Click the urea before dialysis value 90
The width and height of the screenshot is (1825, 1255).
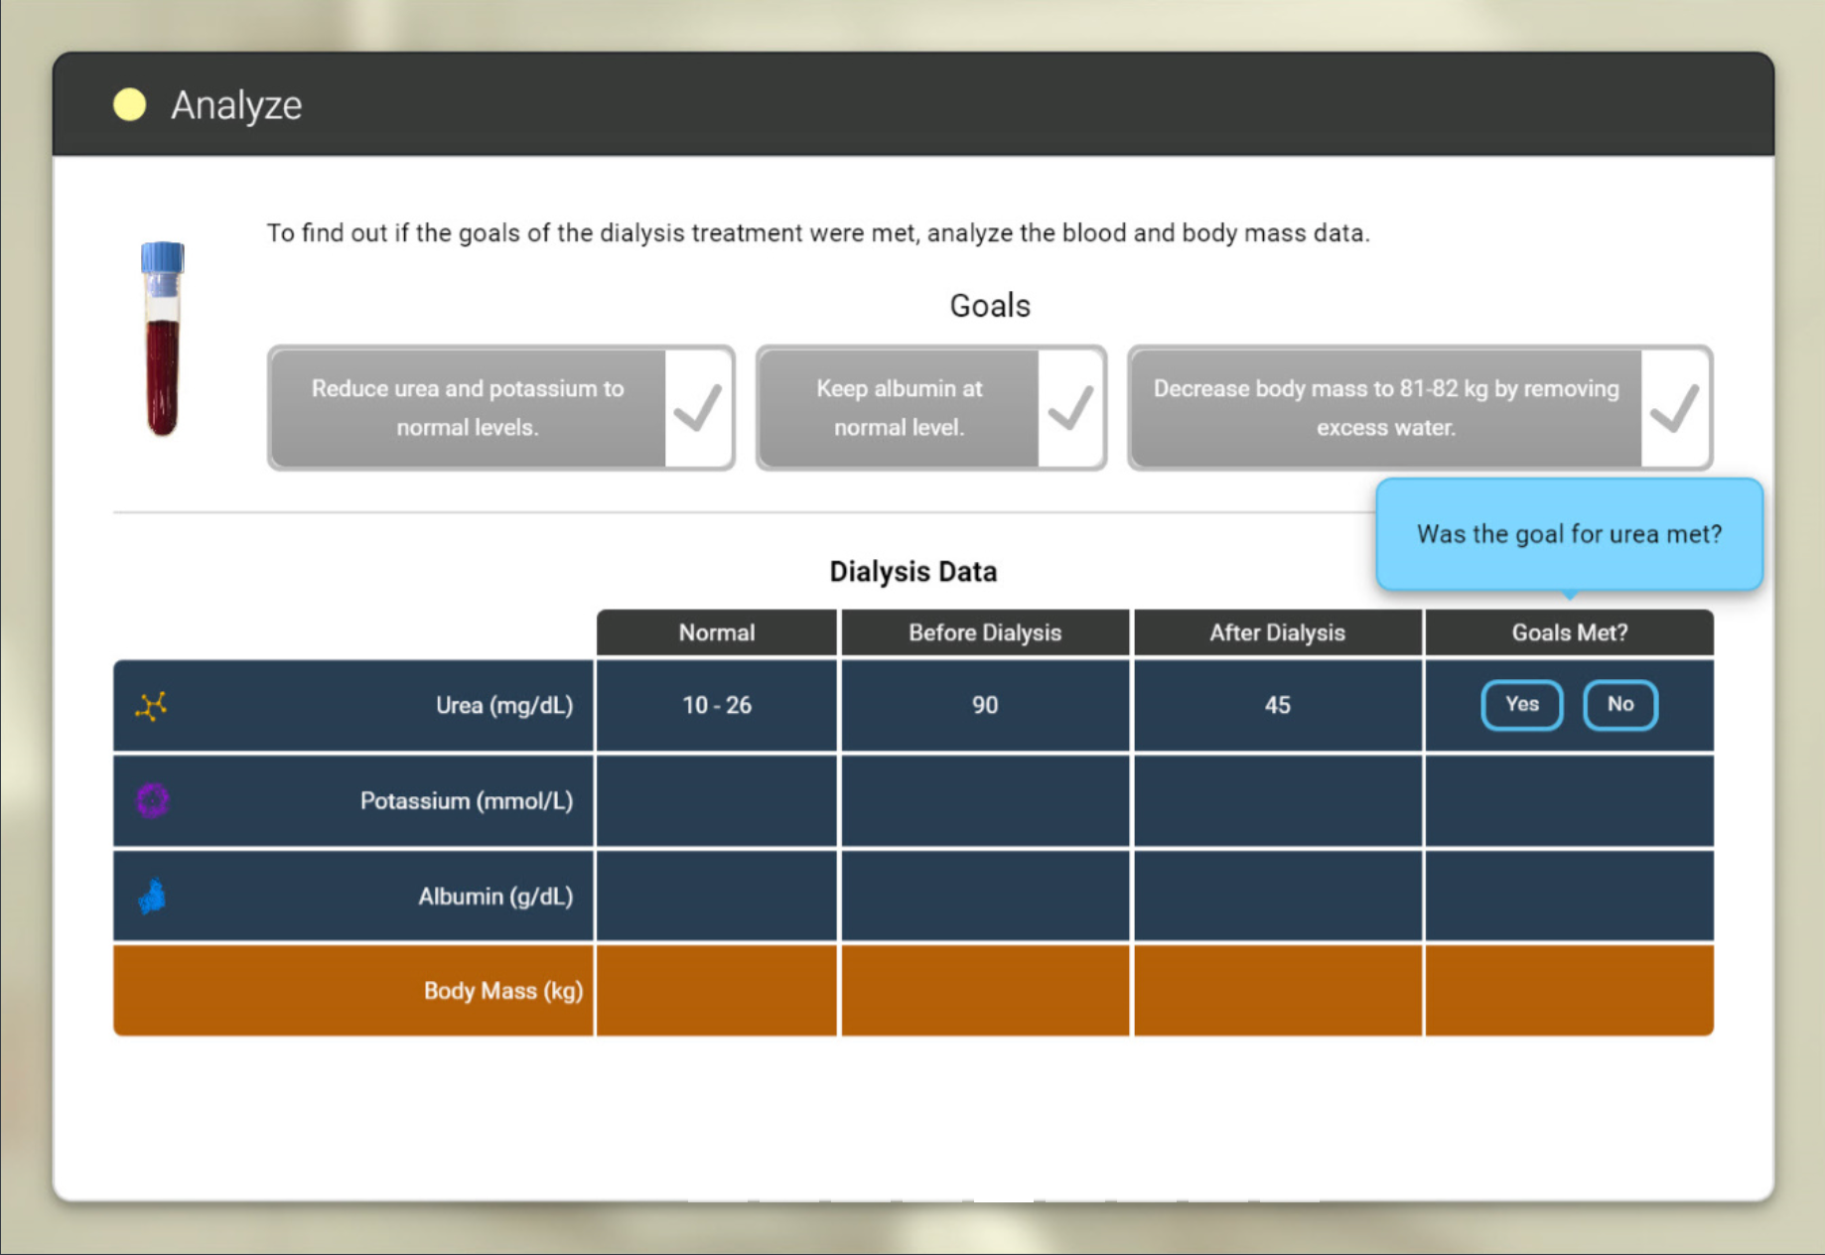985,705
